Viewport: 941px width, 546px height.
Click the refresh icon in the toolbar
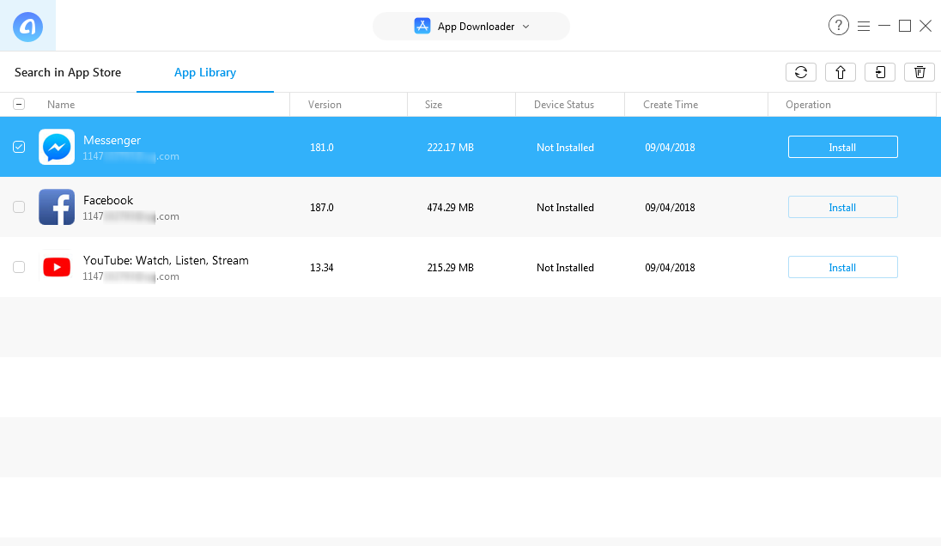[800, 72]
